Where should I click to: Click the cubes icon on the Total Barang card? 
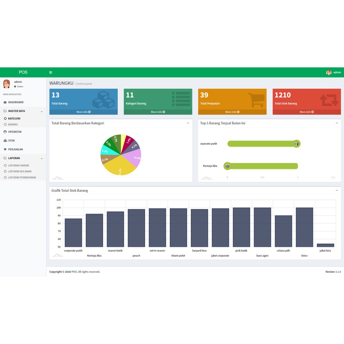(x=103, y=99)
